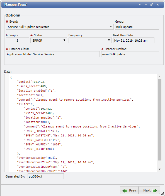This screenshot has height=196, width=165.
Task: Click the Data editor vertical scrollbar thumb
Action: [159, 119]
